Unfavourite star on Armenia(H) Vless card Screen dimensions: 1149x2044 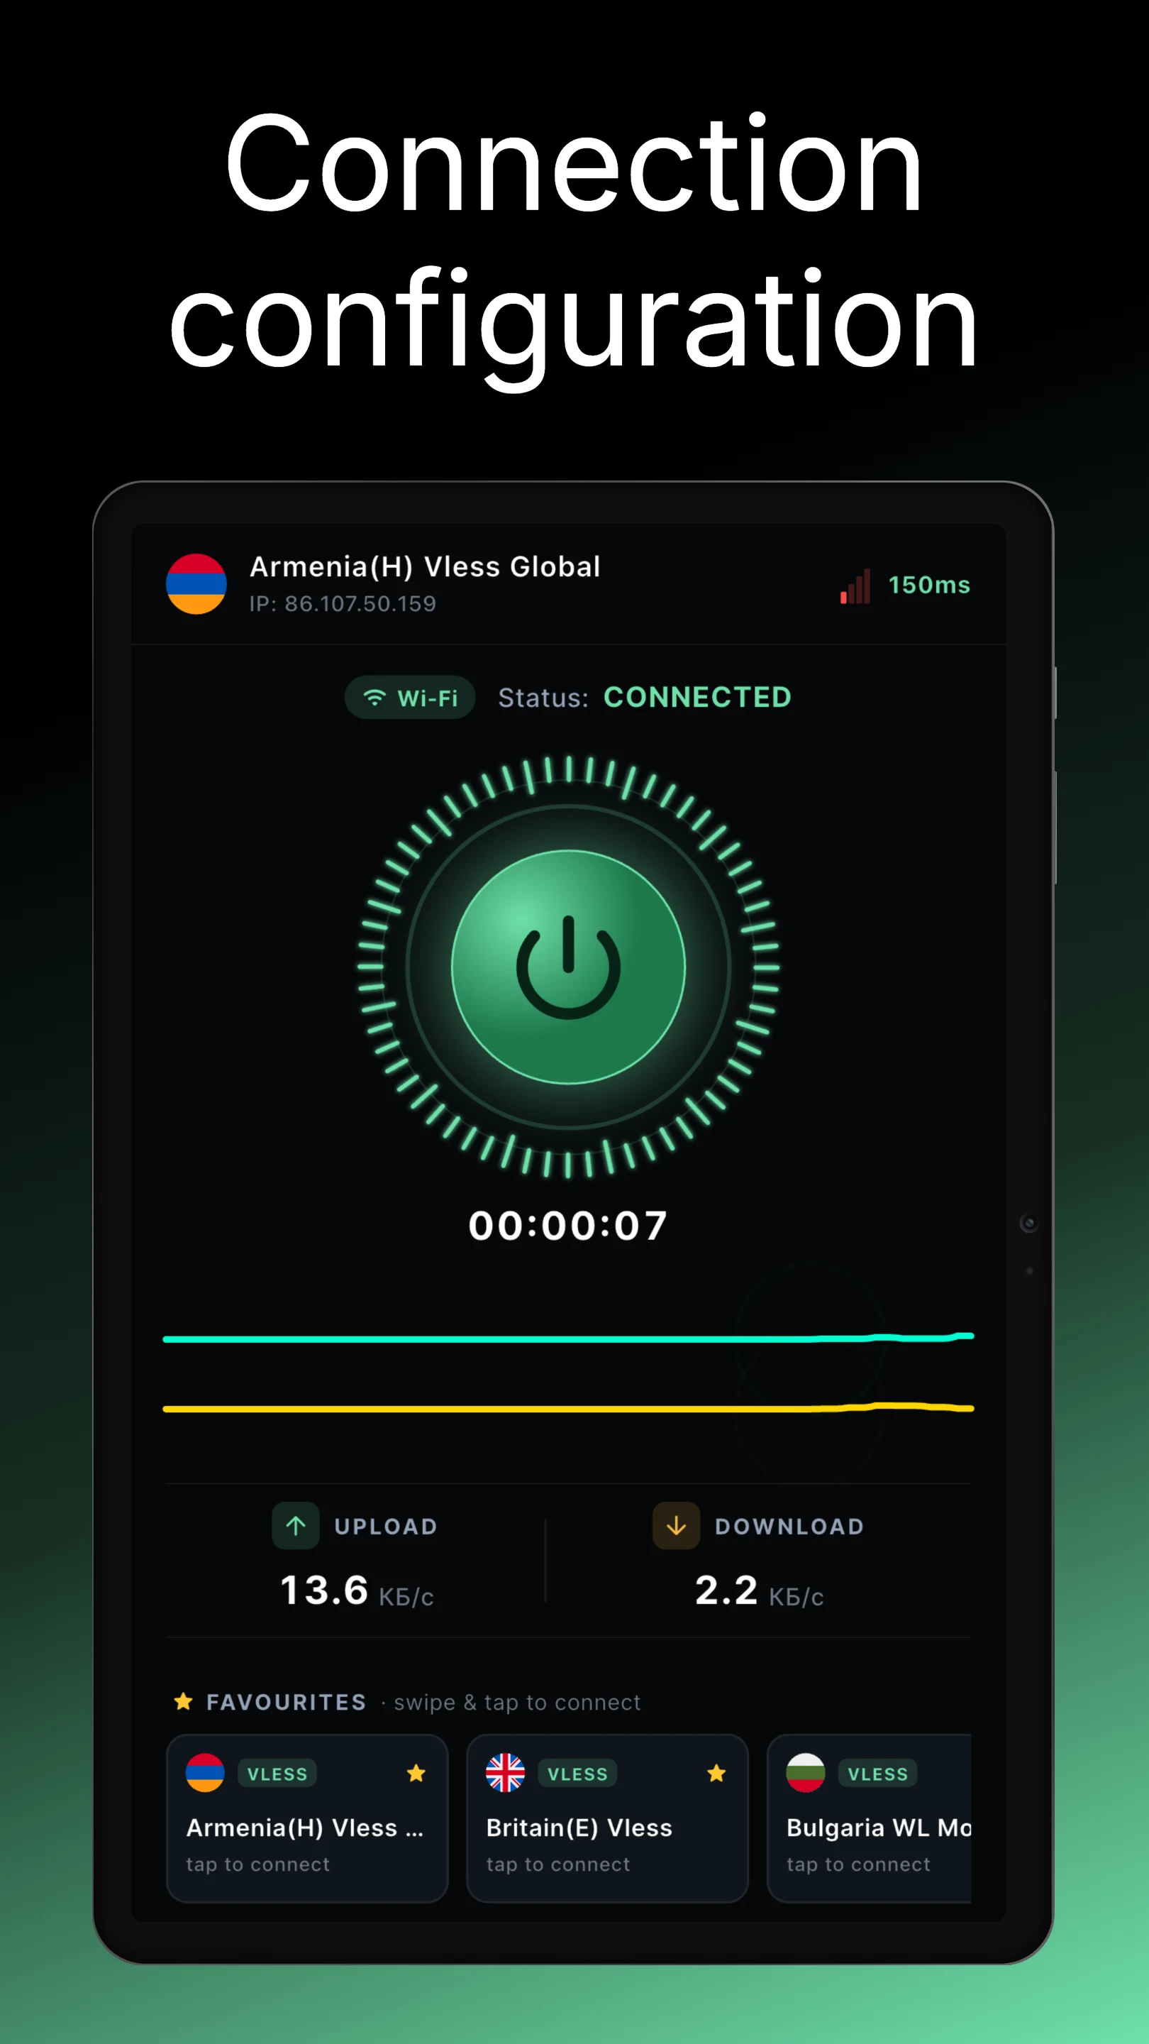(416, 1774)
